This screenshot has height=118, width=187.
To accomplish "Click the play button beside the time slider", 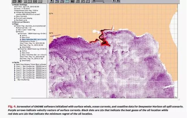I will (114, 1).
